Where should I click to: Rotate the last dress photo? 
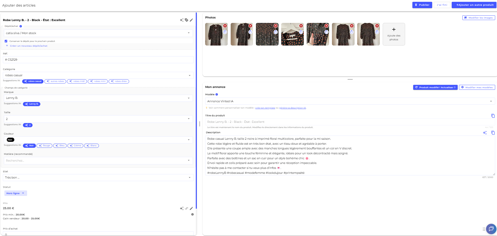coord(377,32)
